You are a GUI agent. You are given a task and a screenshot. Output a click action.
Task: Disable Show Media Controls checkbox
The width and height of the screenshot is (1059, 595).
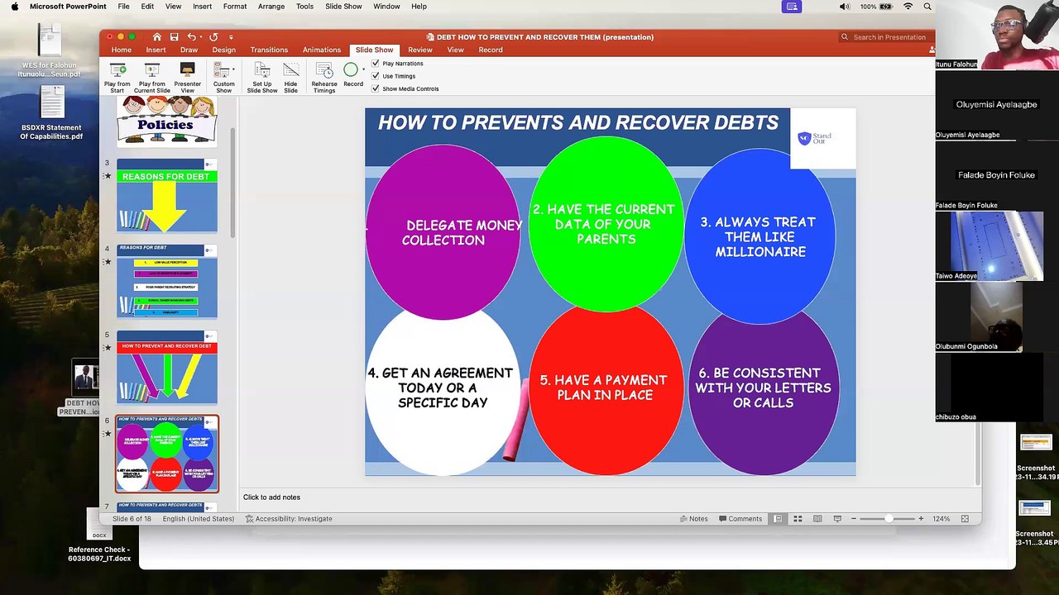tap(376, 88)
